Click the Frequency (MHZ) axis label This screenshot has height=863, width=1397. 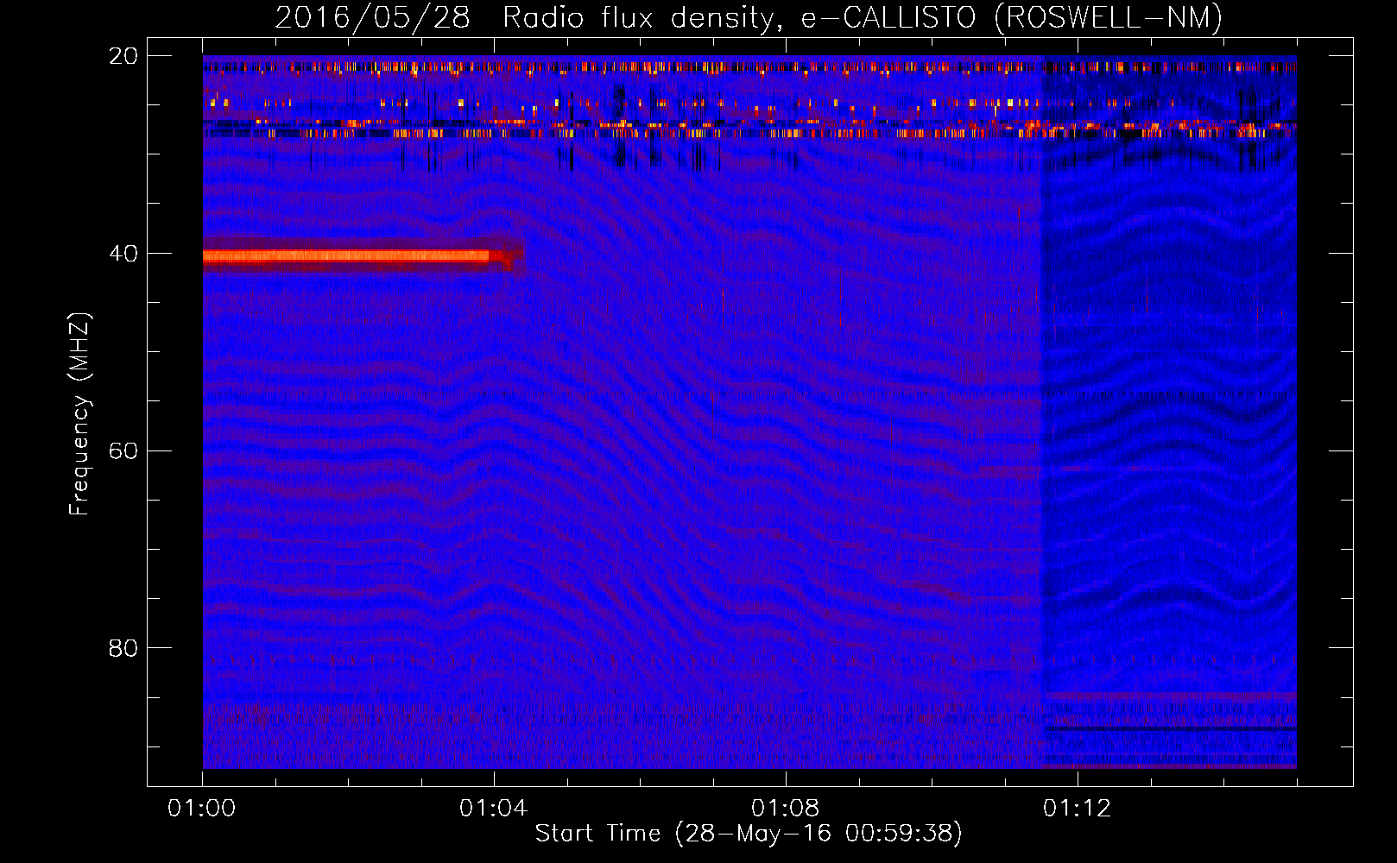(x=79, y=413)
